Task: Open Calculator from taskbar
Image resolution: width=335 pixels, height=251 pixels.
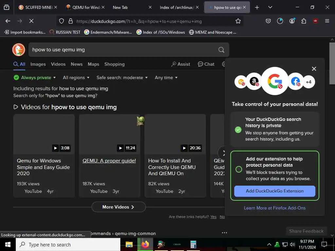Action: pos(193,244)
